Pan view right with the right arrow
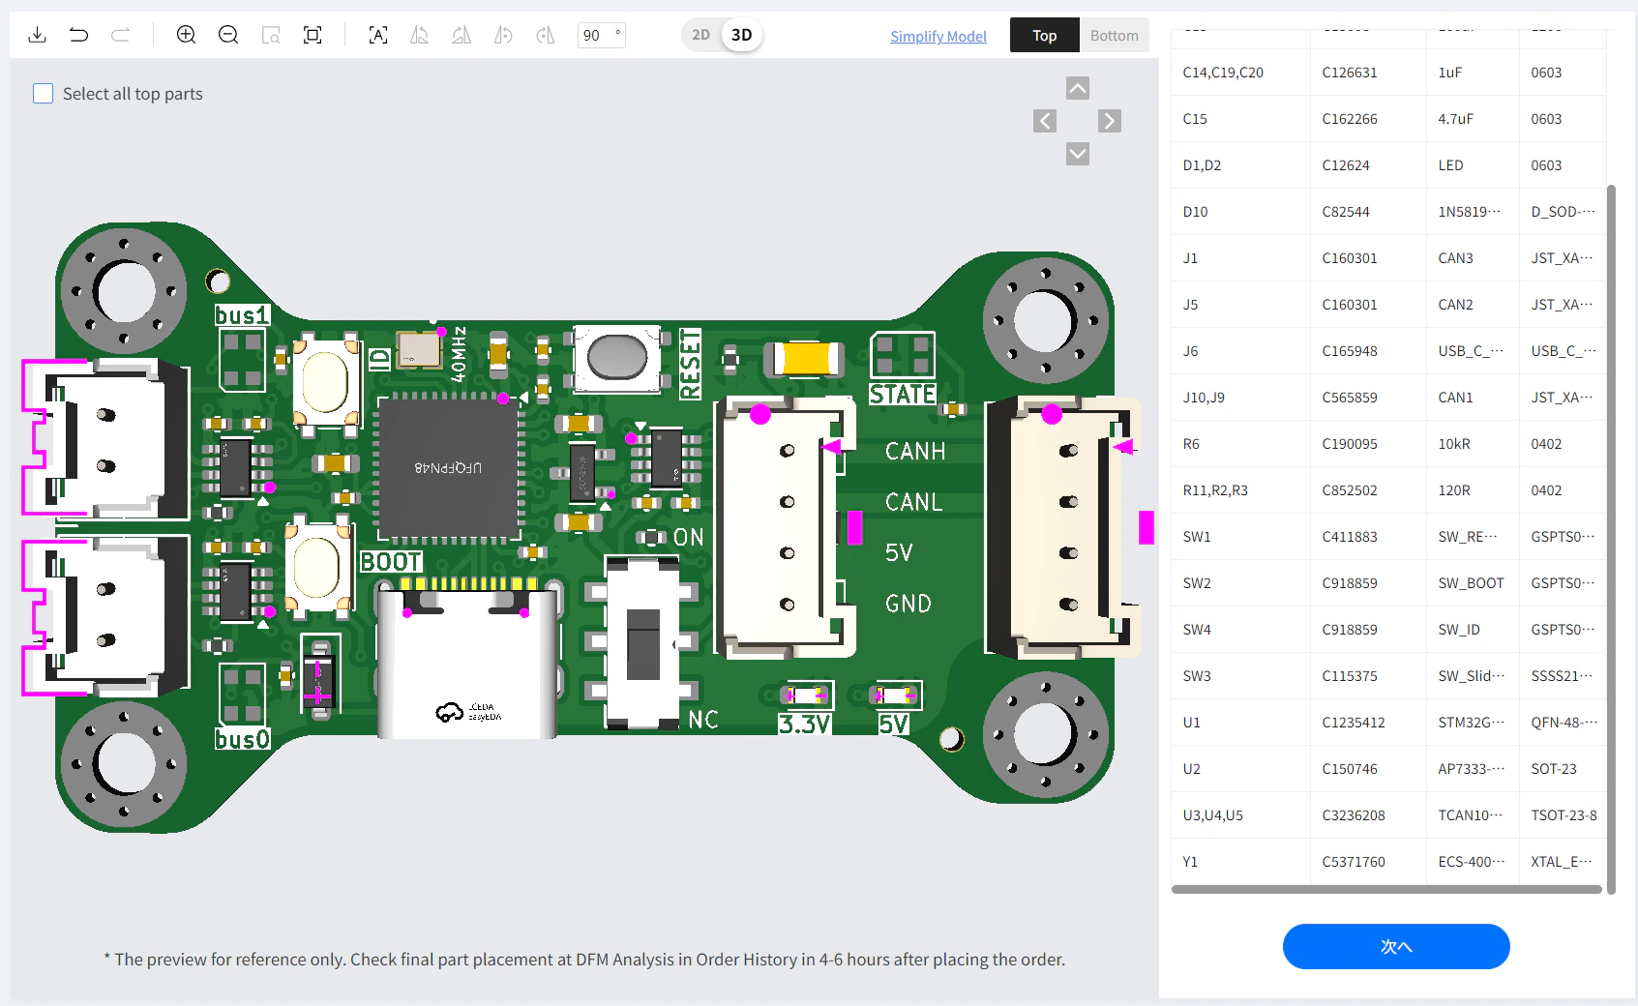 (1110, 121)
